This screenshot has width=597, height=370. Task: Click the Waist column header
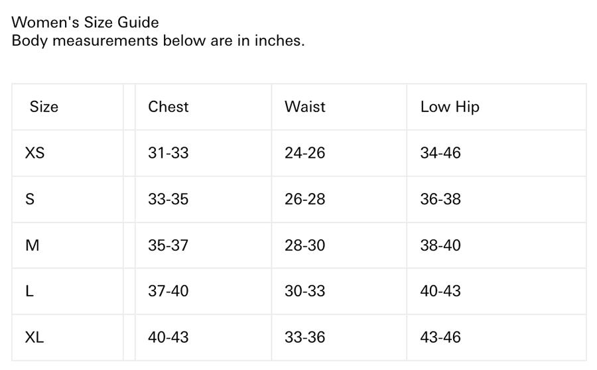304,107
